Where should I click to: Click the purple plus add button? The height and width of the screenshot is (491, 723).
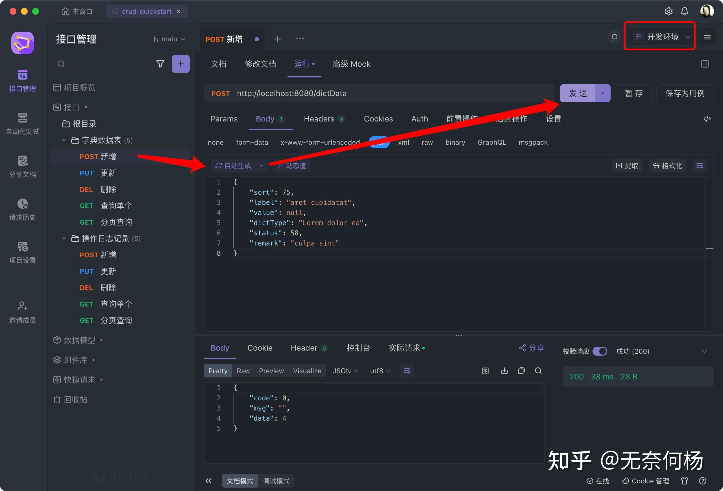click(180, 64)
